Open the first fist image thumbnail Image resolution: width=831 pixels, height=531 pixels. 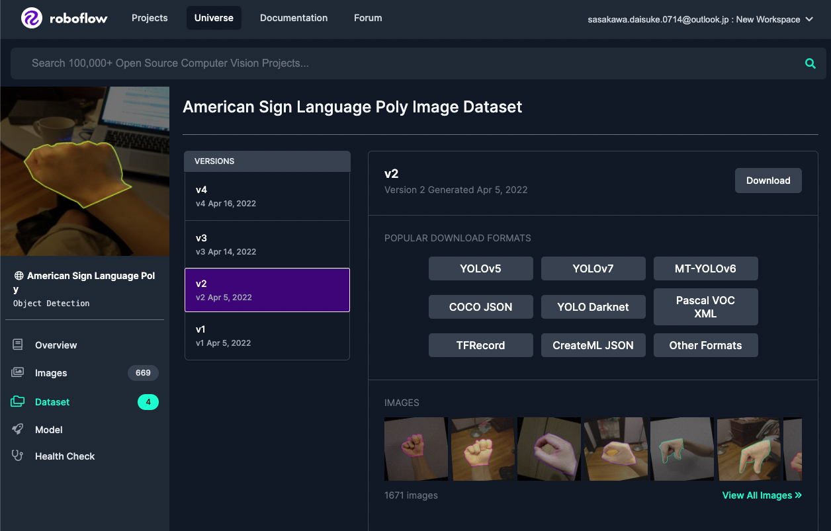click(416, 449)
